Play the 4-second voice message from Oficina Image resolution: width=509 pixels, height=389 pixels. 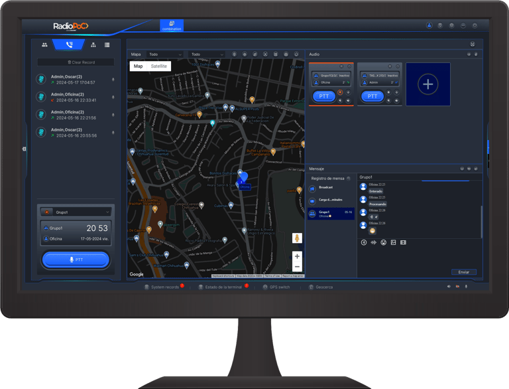pyautogui.click(x=374, y=217)
